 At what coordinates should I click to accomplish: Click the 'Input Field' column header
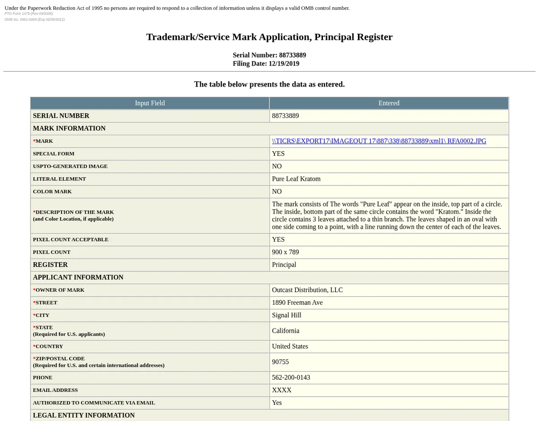tap(150, 103)
